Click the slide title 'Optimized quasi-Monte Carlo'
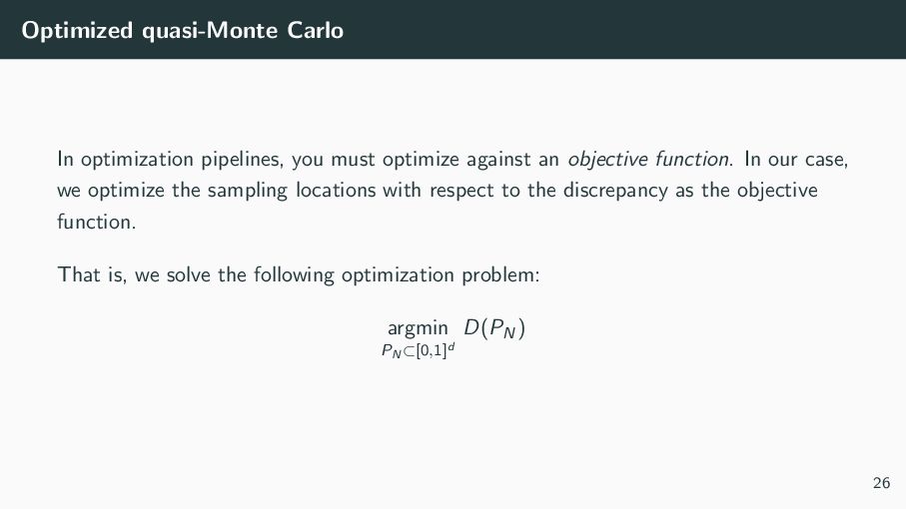This screenshot has height=509, width=906. pyautogui.click(x=183, y=31)
